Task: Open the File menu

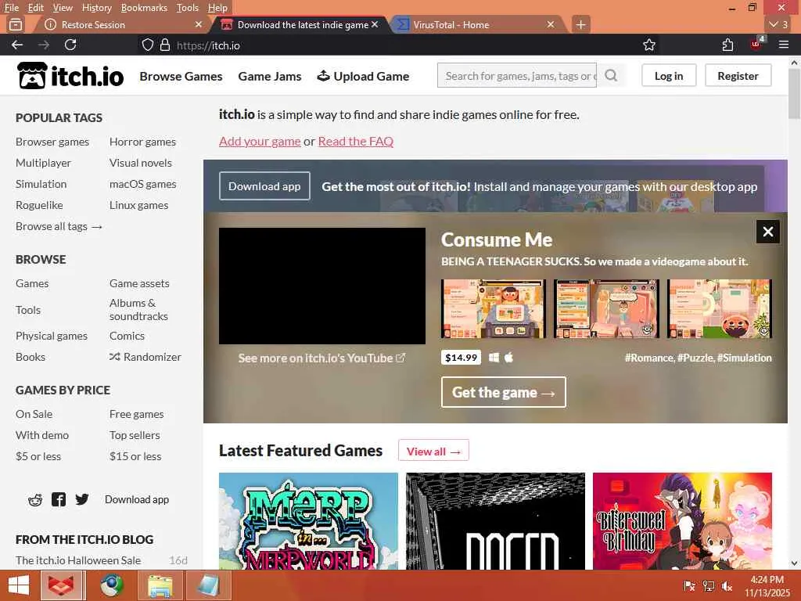Action: click(11, 8)
